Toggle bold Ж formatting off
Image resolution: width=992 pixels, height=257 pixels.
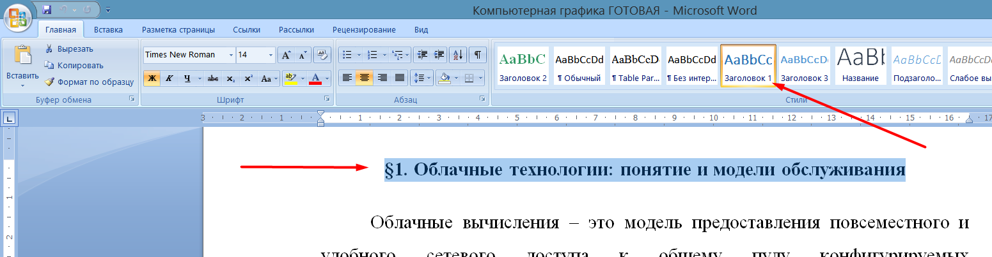[x=152, y=78]
